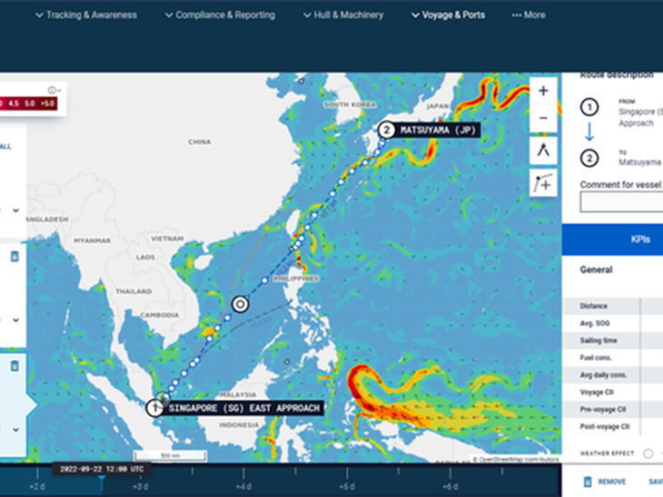Expand first left panel chevron
This screenshot has width=663, height=497.
tap(15, 210)
